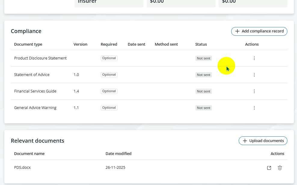
Task: Click the Version column header
Action: [80, 44]
